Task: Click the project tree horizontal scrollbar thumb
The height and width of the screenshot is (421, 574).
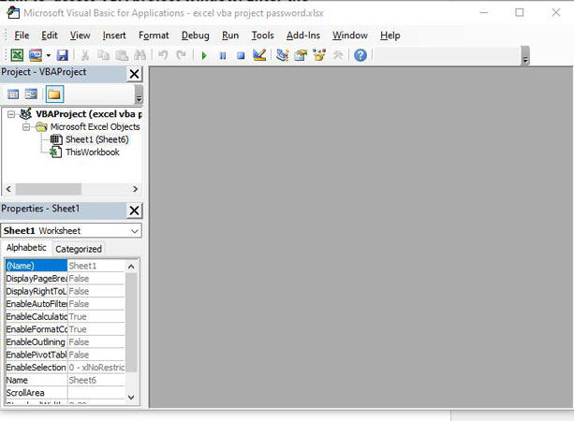Action: click(x=49, y=189)
